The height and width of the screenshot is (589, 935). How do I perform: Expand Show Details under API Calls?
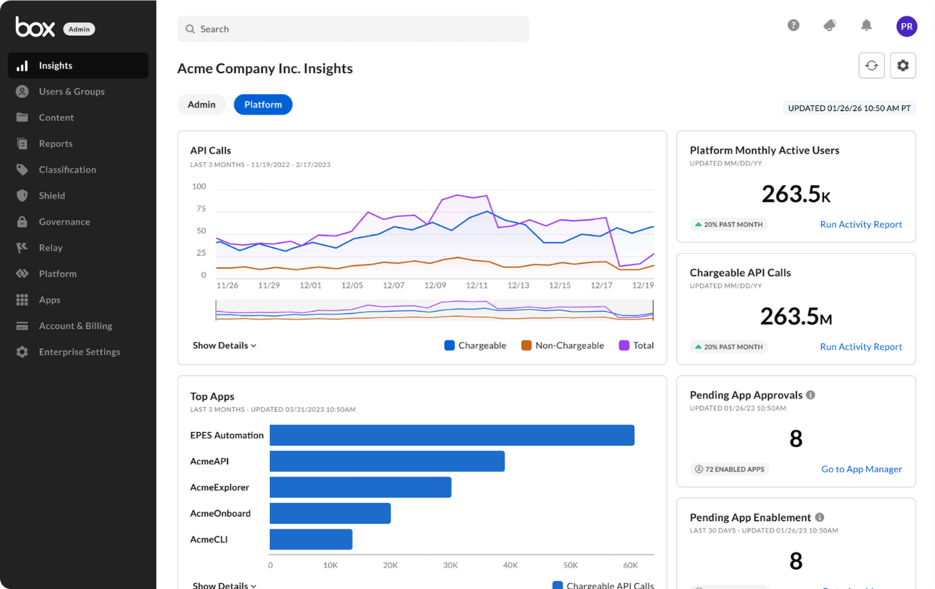point(224,345)
